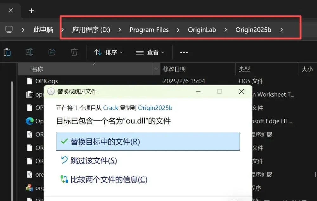The height and width of the screenshot is (201, 317).
Task: Open the 查看 view dropdown
Action: pyautogui.click(x=150, y=53)
